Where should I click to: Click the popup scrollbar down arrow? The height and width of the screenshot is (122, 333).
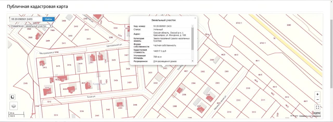(193, 61)
